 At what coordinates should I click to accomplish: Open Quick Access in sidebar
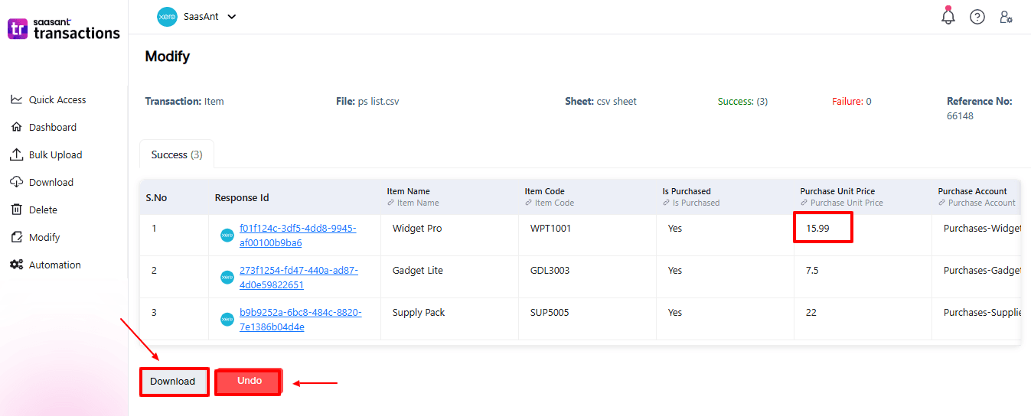(57, 99)
